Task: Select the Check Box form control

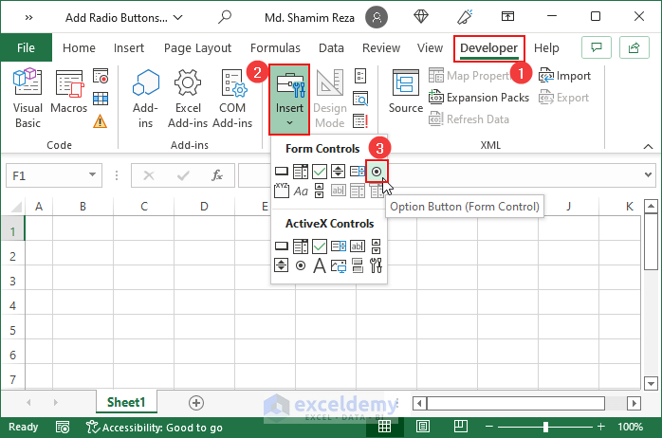Action: [320, 172]
